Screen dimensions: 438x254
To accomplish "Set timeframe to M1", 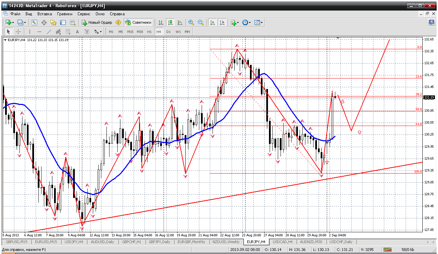I will (111, 32).
